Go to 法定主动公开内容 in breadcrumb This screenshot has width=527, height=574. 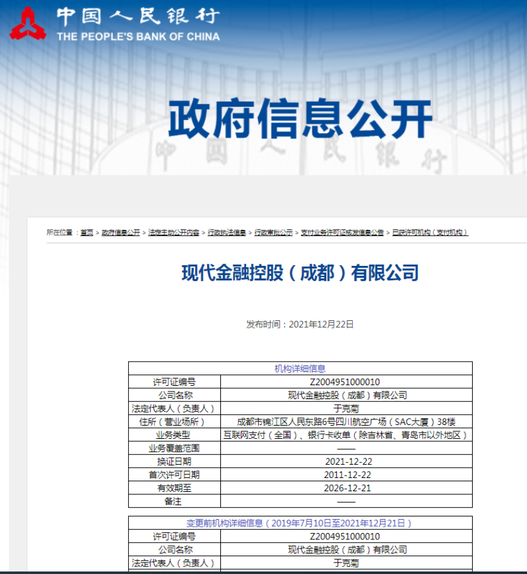coord(174,232)
